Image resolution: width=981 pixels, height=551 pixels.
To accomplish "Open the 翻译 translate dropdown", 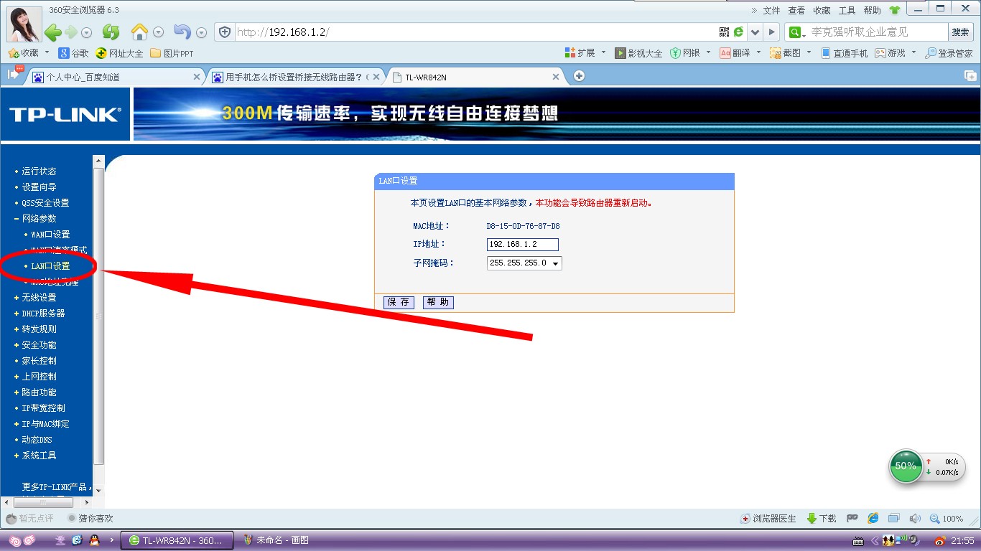I will click(758, 52).
